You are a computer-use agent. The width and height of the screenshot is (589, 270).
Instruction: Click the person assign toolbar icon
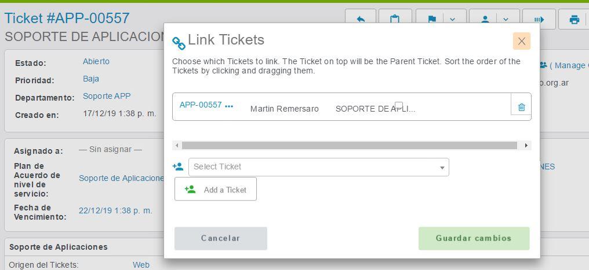tap(485, 20)
